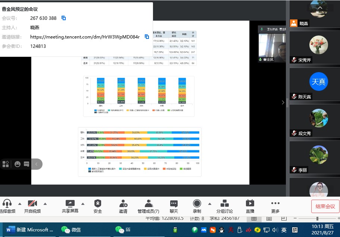Open 管理成员 participant management panel
The width and height of the screenshot is (340, 237).
pyautogui.click(x=149, y=206)
